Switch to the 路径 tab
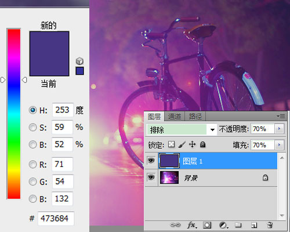 coord(195,117)
